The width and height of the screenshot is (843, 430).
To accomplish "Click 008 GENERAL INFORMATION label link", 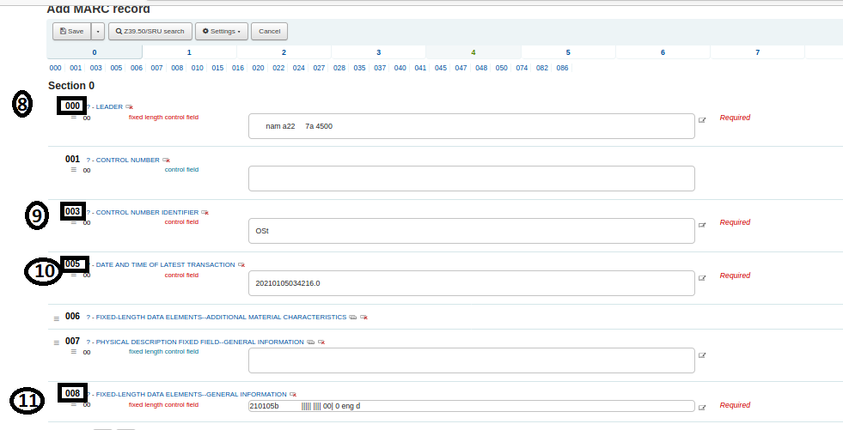I will [191, 395].
